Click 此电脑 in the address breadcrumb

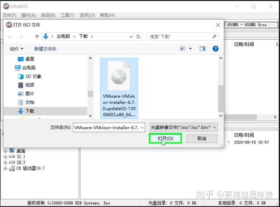(x=63, y=36)
